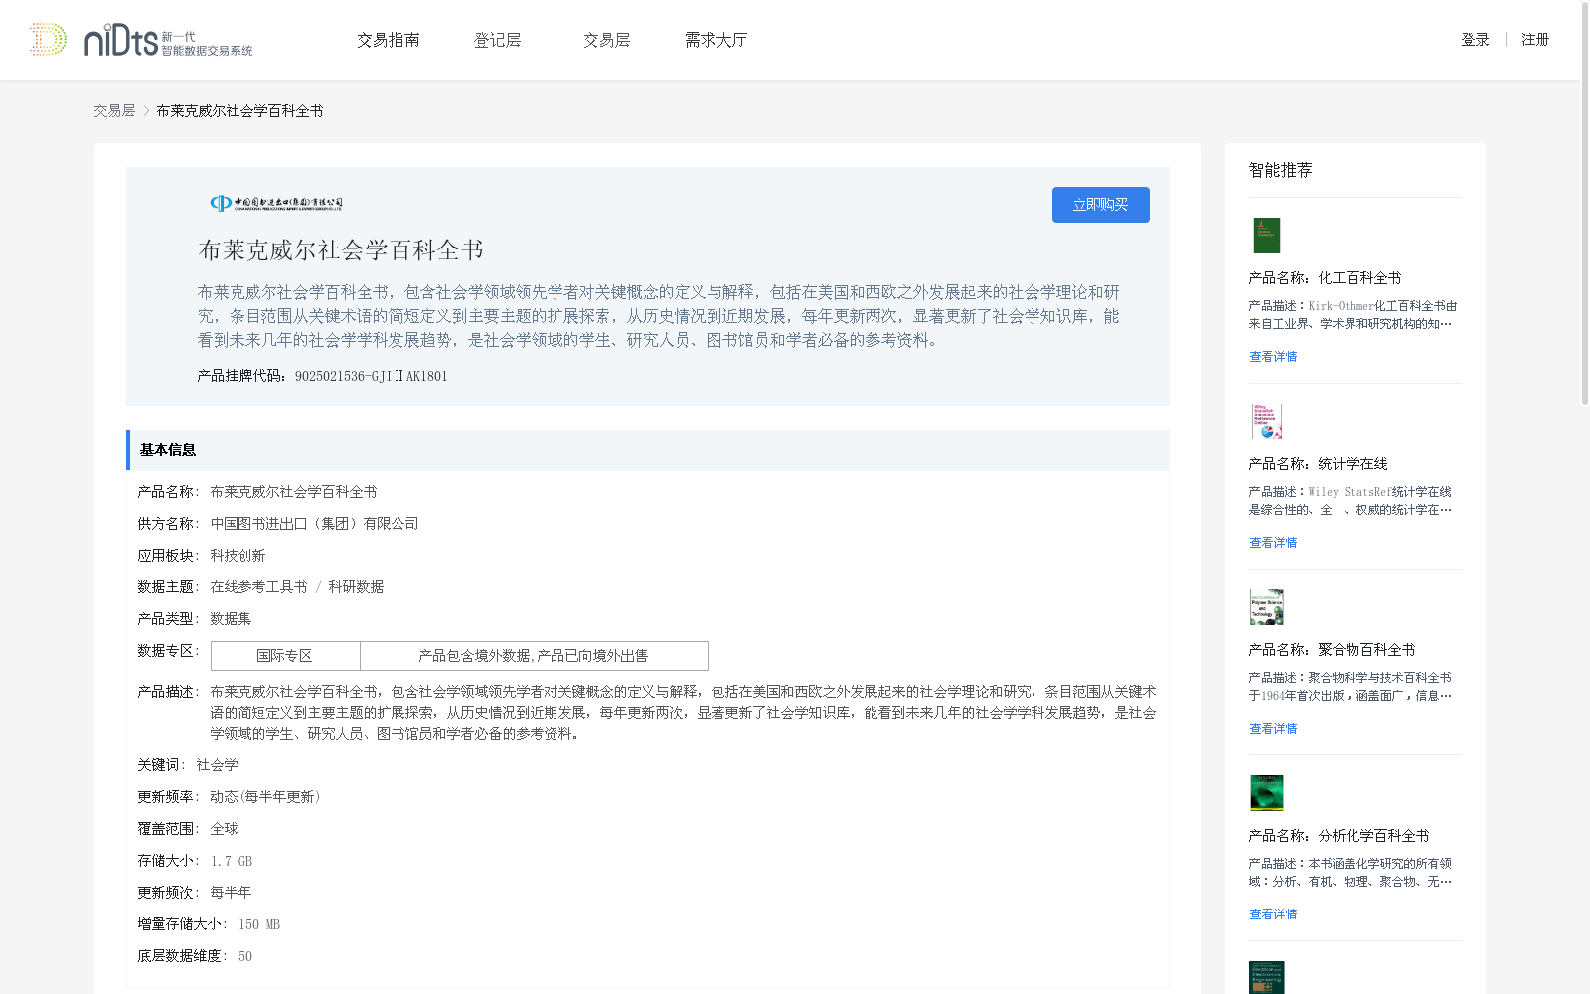Click the 智能推荐 panel heading
Image resolution: width=1590 pixels, height=994 pixels.
click(1280, 170)
